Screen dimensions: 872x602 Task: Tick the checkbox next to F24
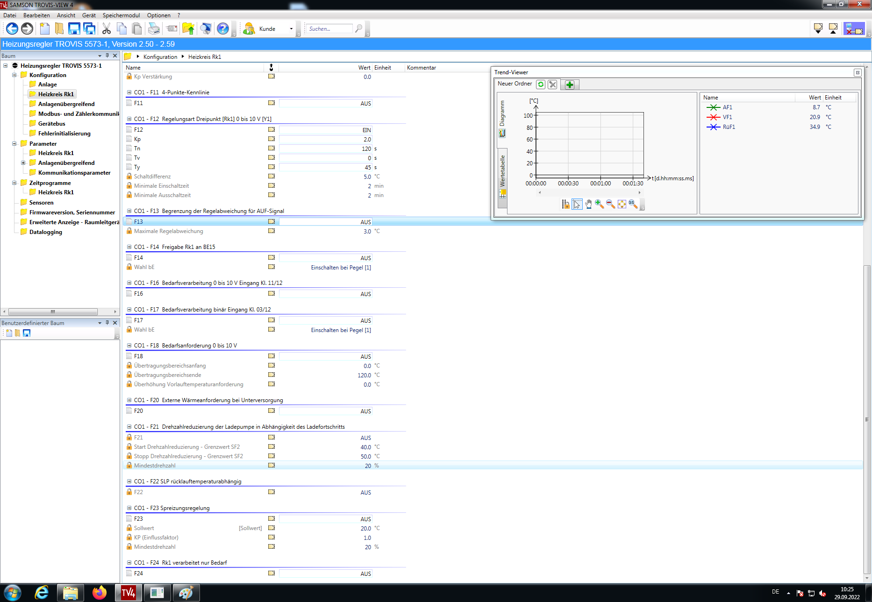click(x=129, y=574)
